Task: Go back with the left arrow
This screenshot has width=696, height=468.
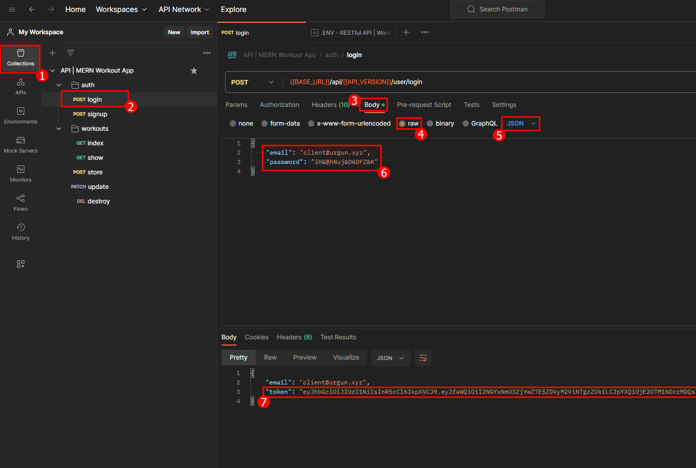Action: coord(32,9)
